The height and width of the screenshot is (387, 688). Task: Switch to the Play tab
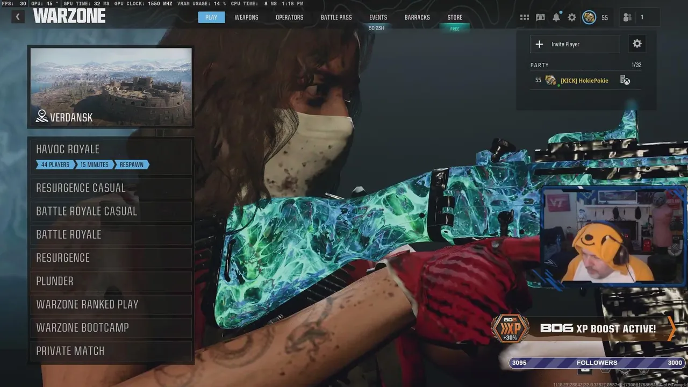click(x=211, y=17)
